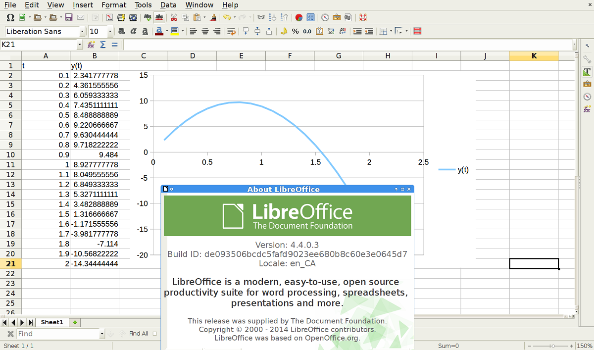Screen dimensions: 594x350
Task: Insert Sum with sigma icon
Action: [x=103, y=45]
